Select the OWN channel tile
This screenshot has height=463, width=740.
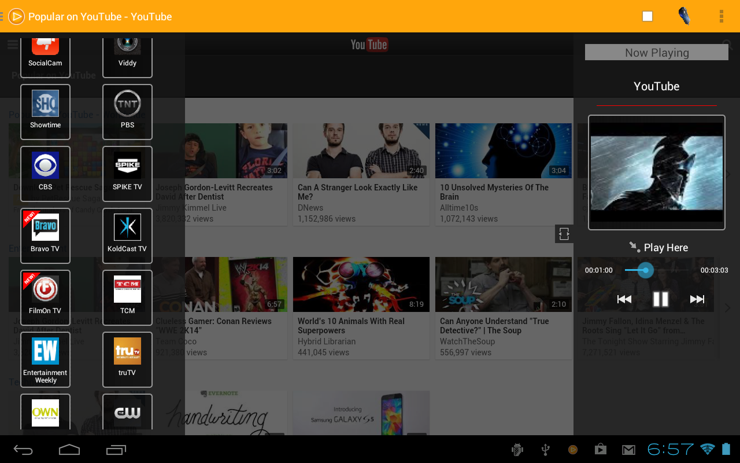tap(45, 411)
